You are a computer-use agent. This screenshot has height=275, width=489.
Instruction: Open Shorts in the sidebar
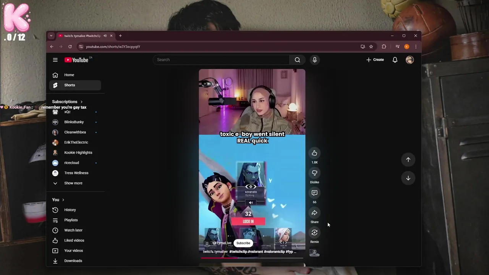tap(75, 85)
